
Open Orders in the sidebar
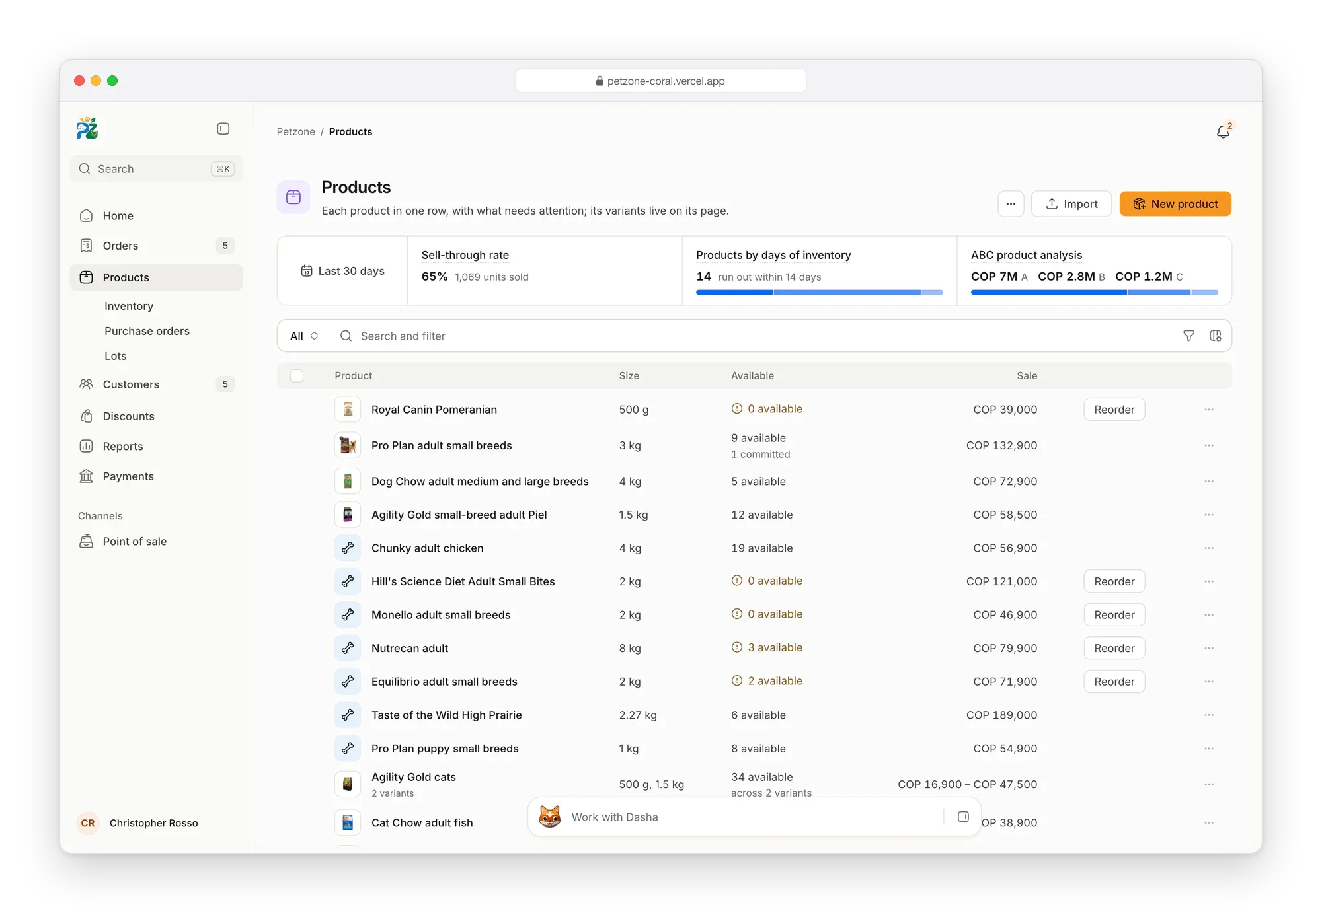[x=156, y=246]
